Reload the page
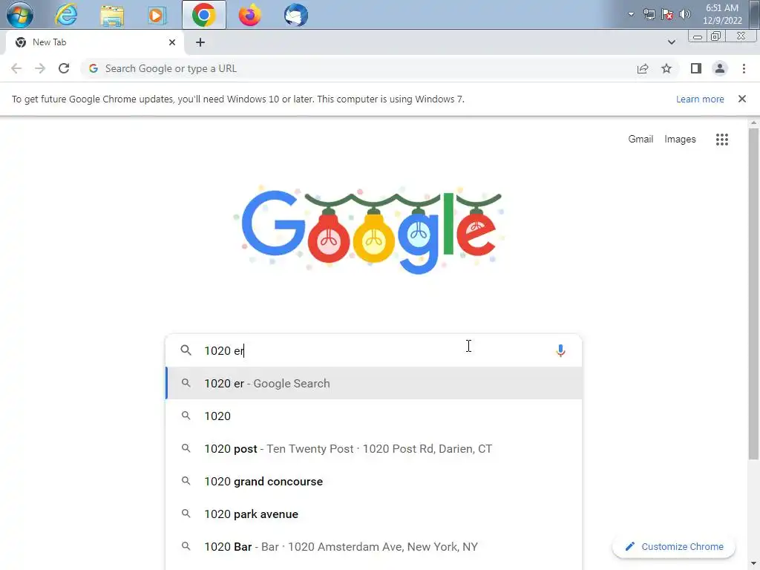 (x=64, y=68)
